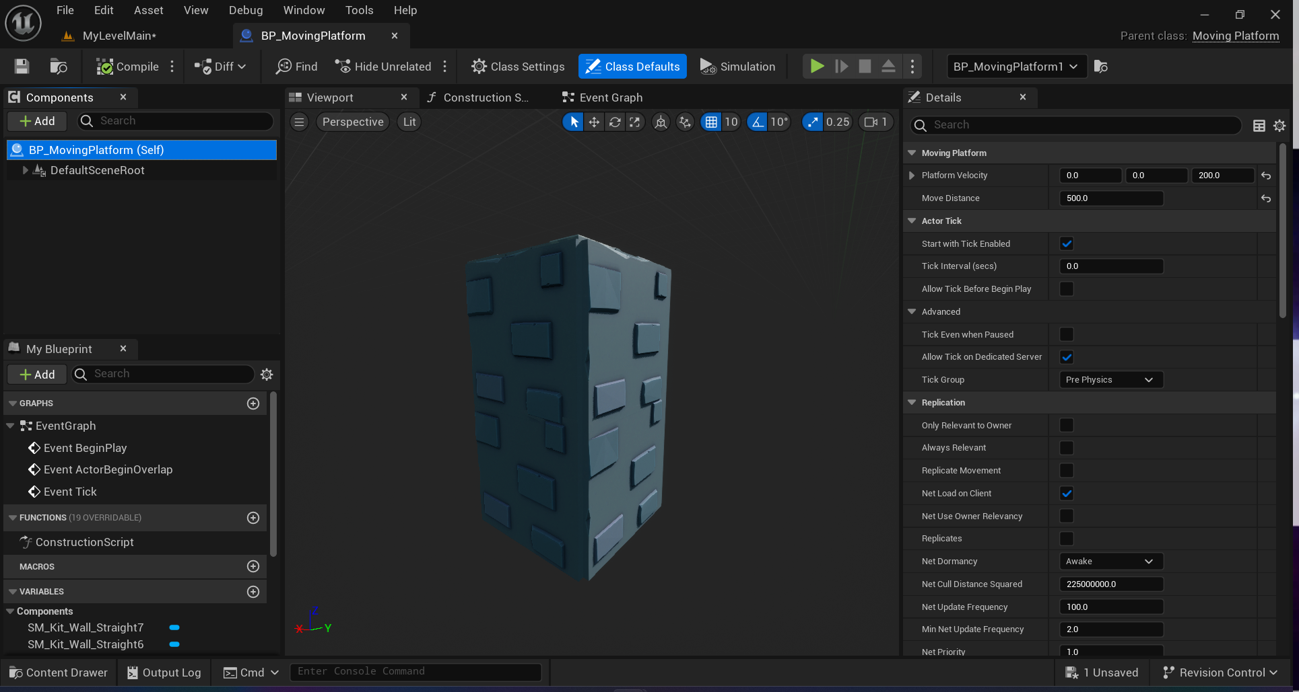Disable Start with Tick Enabled checkbox
The height and width of the screenshot is (692, 1299).
coord(1067,244)
